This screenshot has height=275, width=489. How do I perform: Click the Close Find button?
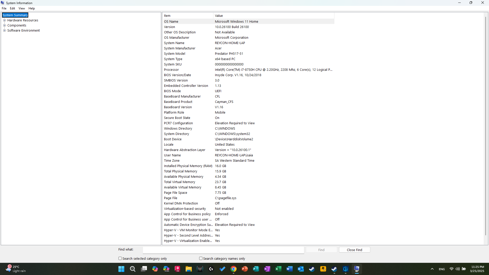(x=355, y=250)
